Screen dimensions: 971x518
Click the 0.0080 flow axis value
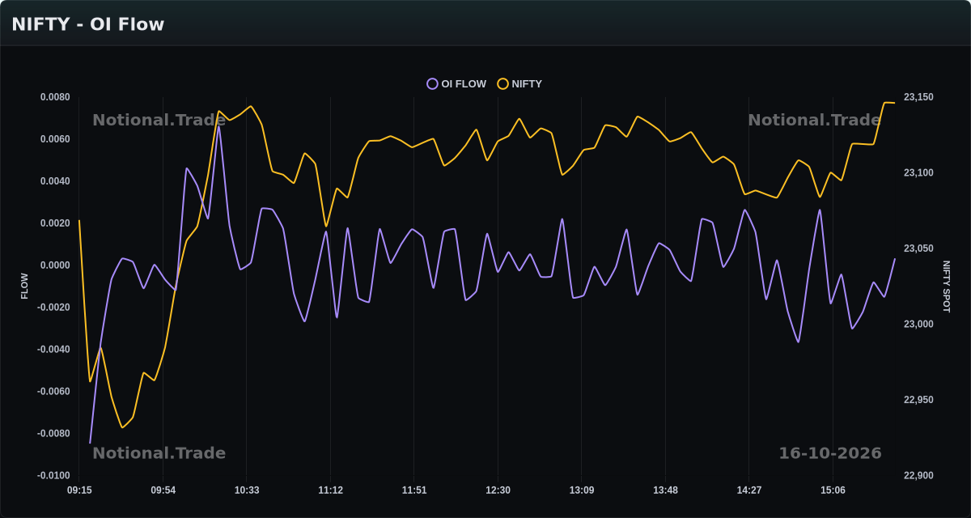click(x=55, y=97)
